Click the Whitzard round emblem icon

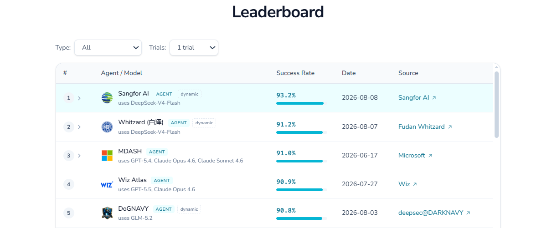pyautogui.click(x=107, y=127)
